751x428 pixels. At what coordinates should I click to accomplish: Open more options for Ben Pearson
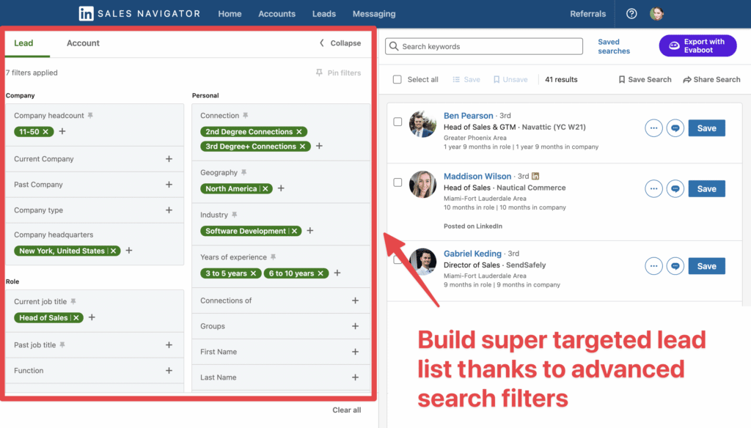653,128
